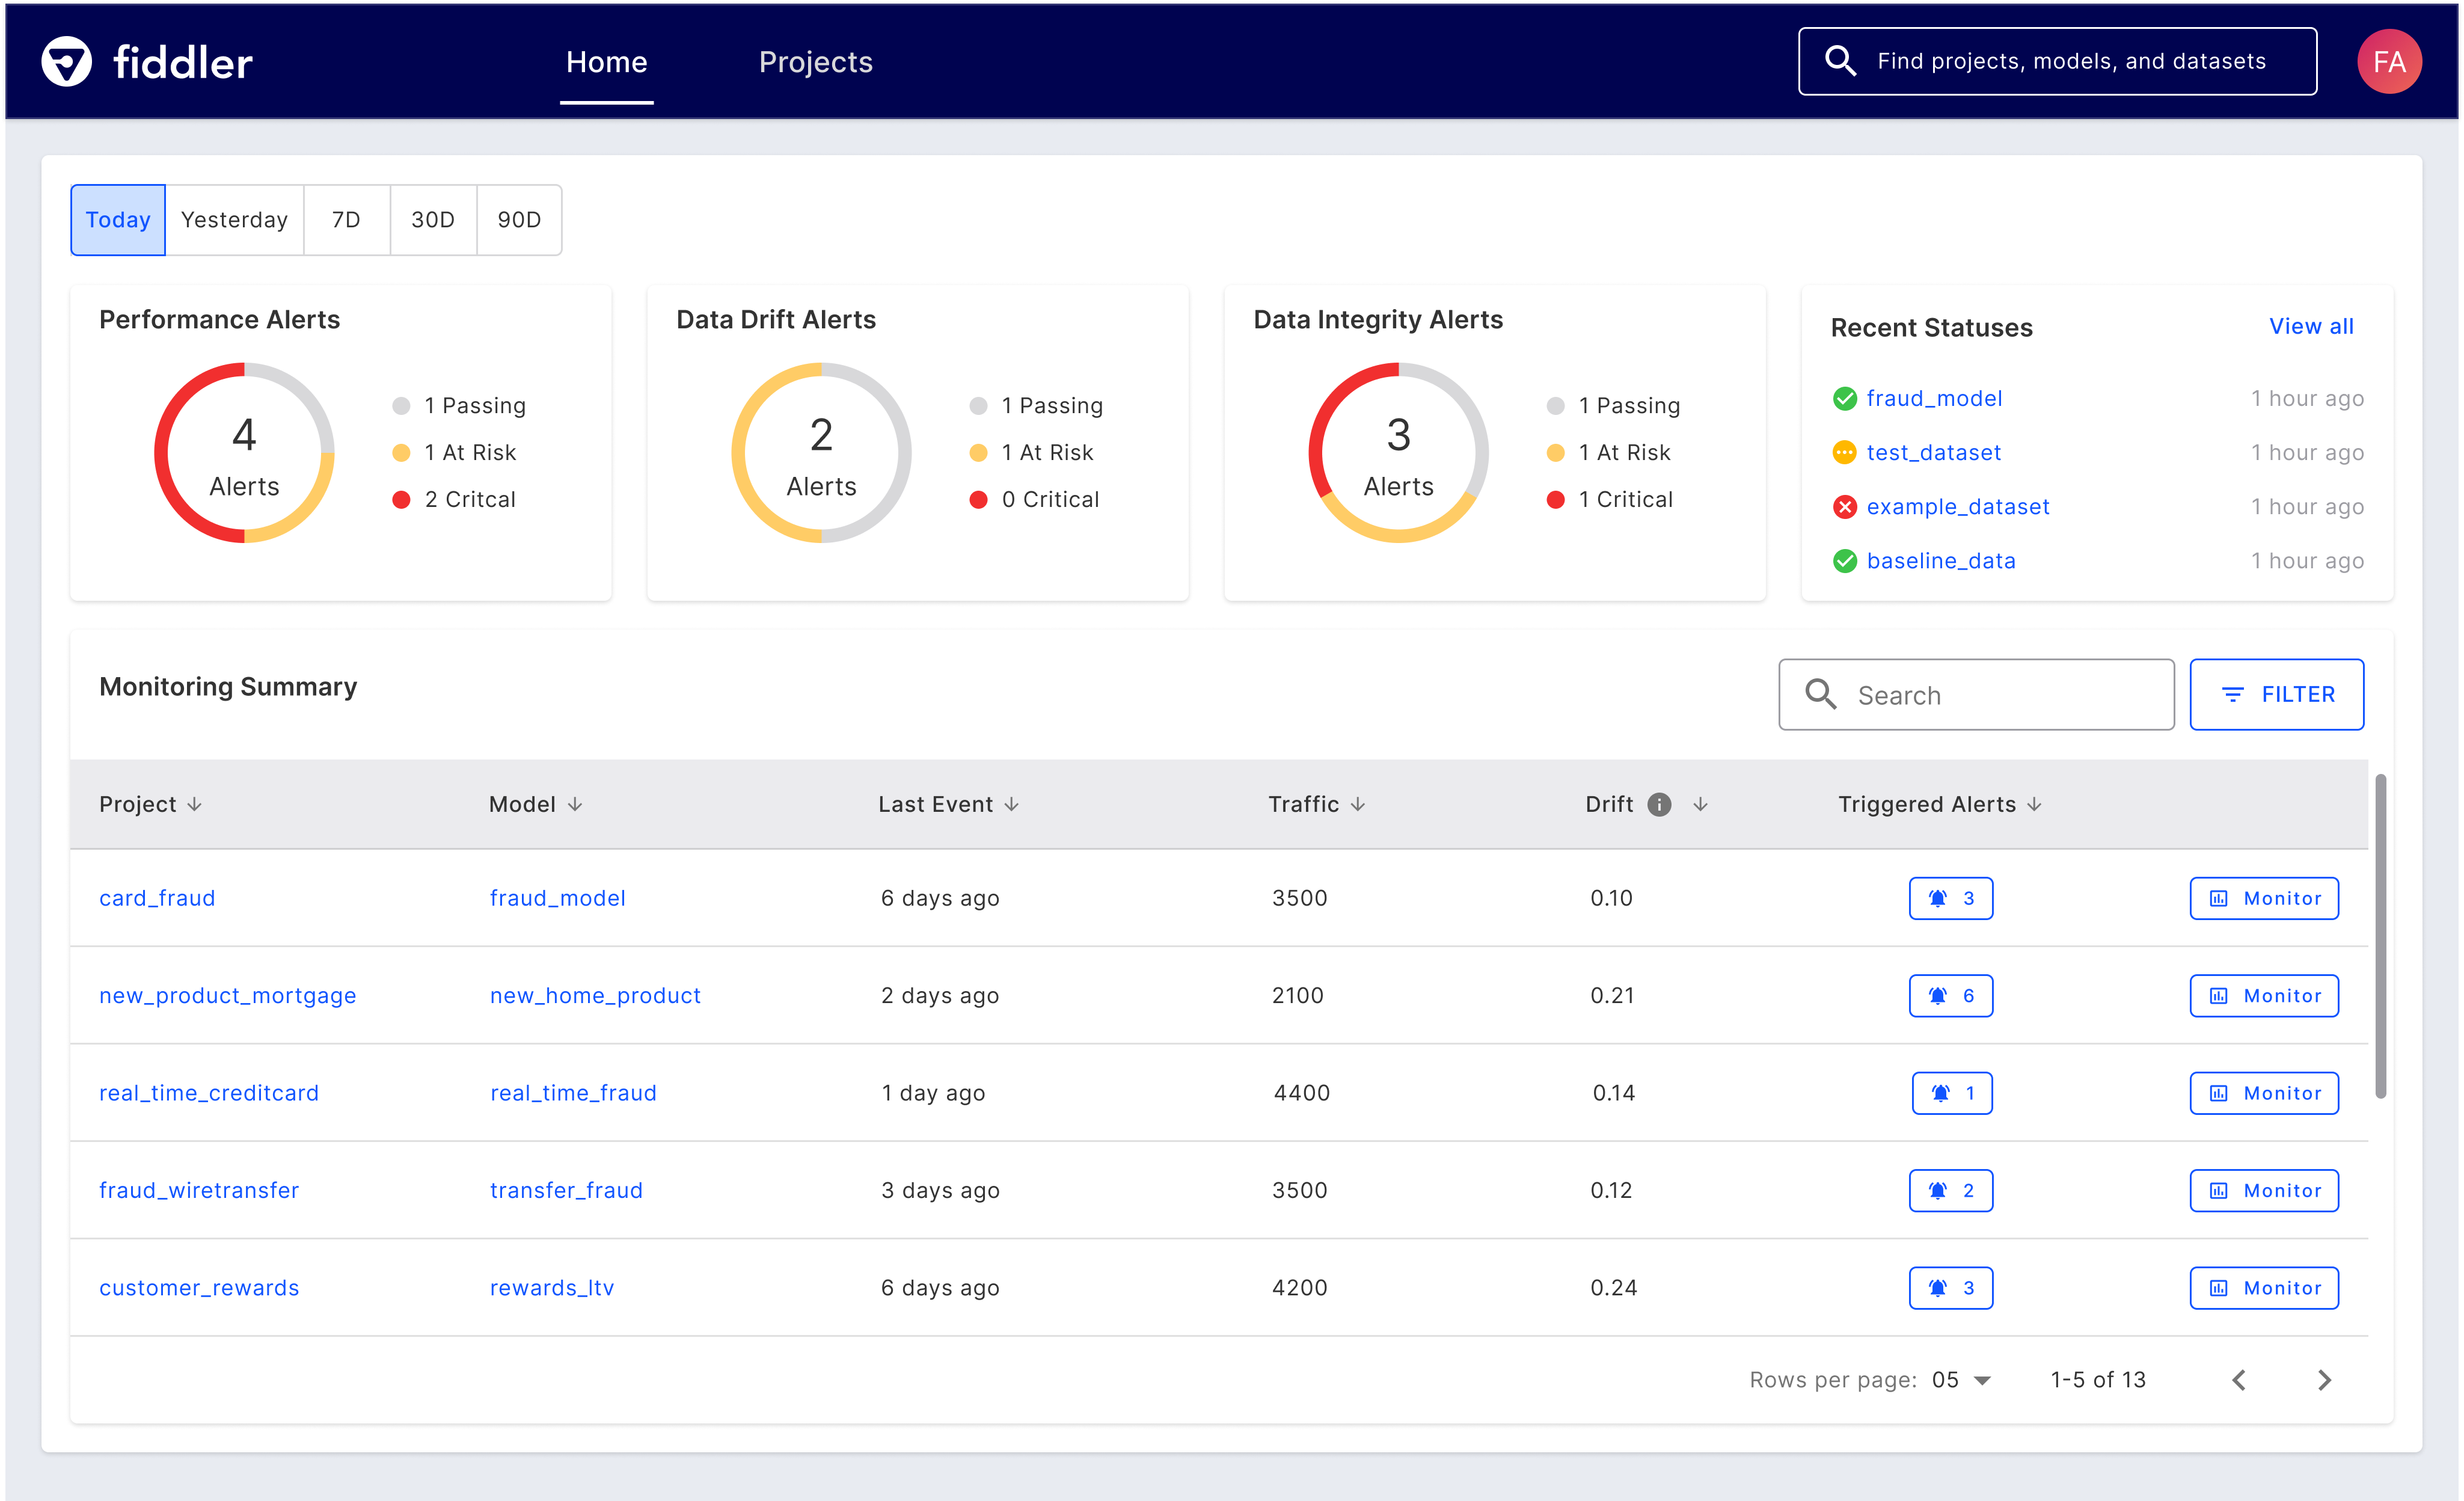Click the test_dataset yellow pending status icon
The height and width of the screenshot is (1501, 2464).
tap(1844, 453)
